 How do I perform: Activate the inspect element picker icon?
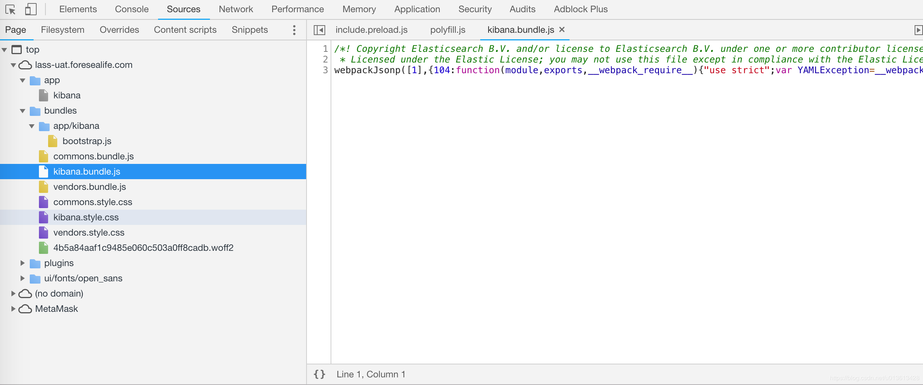(x=10, y=9)
